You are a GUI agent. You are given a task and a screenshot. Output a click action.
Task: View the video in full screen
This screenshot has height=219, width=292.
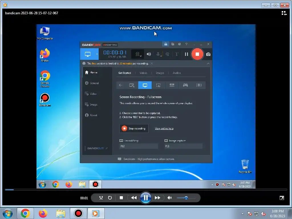[x=282, y=198]
